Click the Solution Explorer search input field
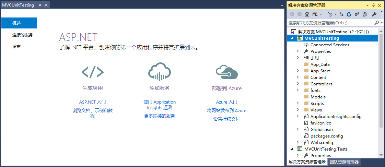This screenshot has width=385, height=167. (329, 23)
